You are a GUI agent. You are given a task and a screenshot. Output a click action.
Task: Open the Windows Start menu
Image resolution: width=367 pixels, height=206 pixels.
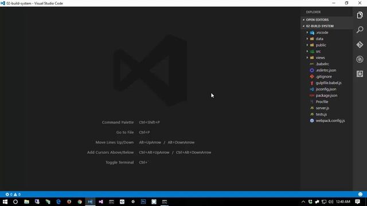[5, 202]
